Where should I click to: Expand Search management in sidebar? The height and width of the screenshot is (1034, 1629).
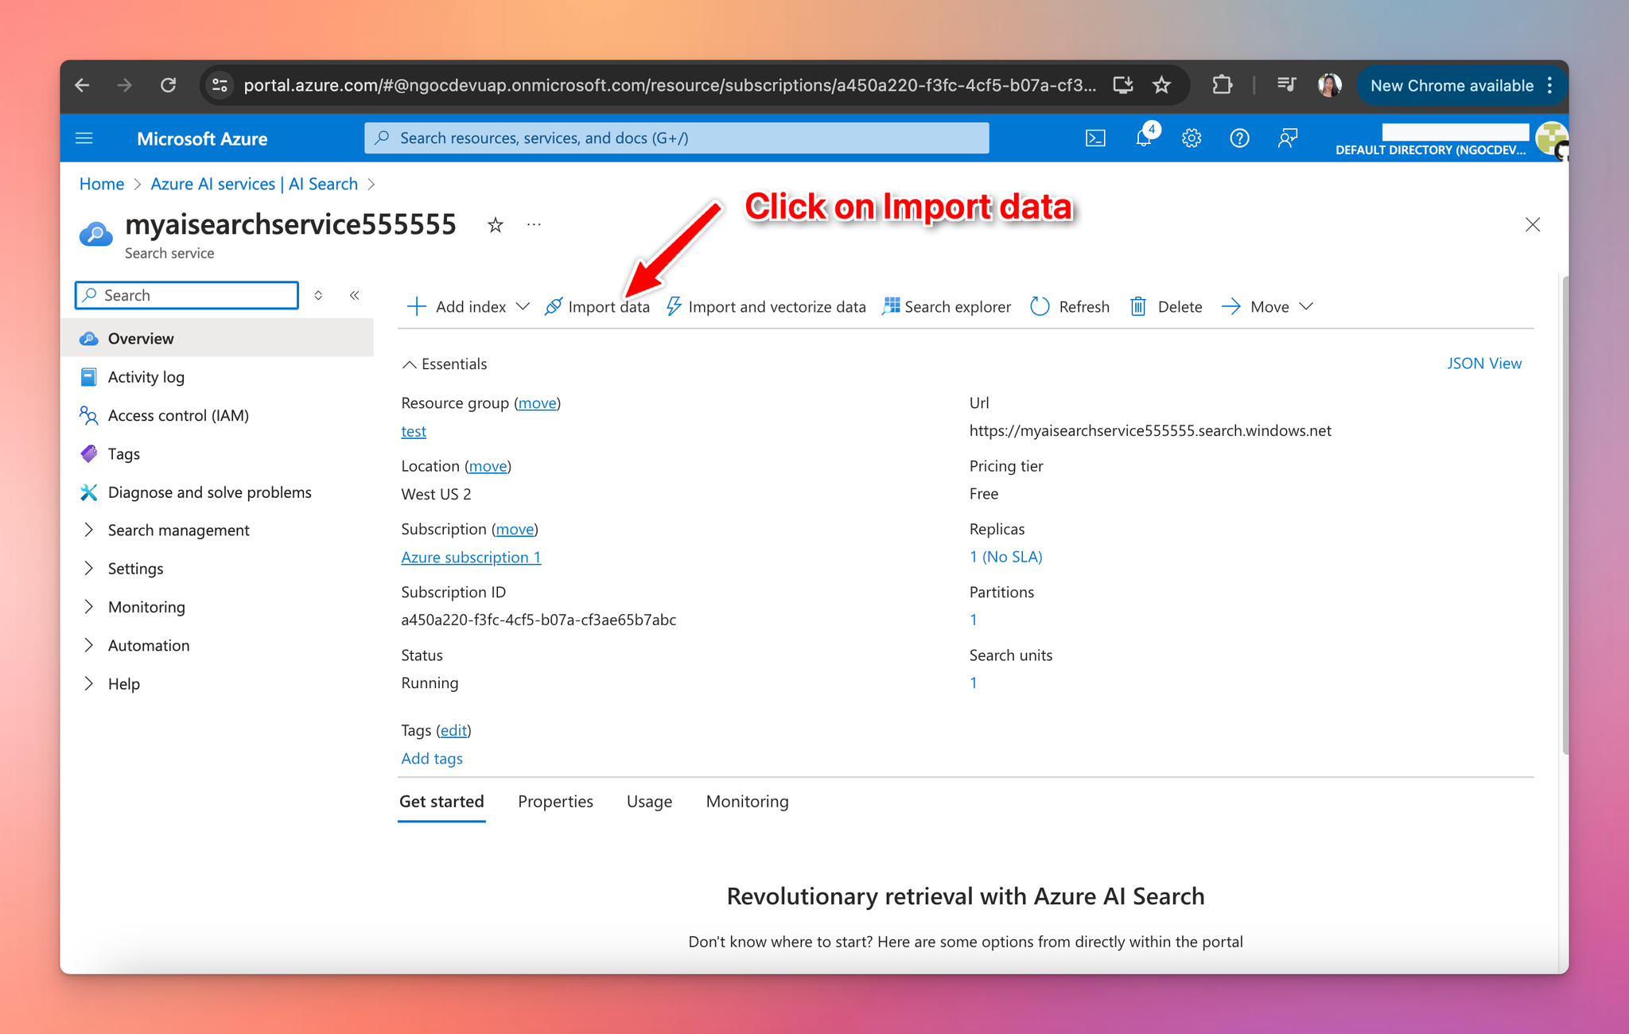[179, 530]
